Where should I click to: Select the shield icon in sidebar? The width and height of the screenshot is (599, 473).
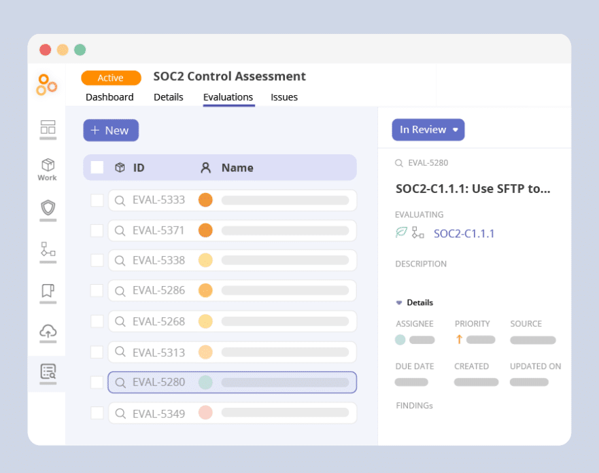coord(48,207)
